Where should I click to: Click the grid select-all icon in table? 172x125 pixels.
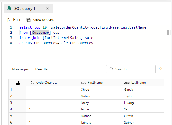(18, 83)
